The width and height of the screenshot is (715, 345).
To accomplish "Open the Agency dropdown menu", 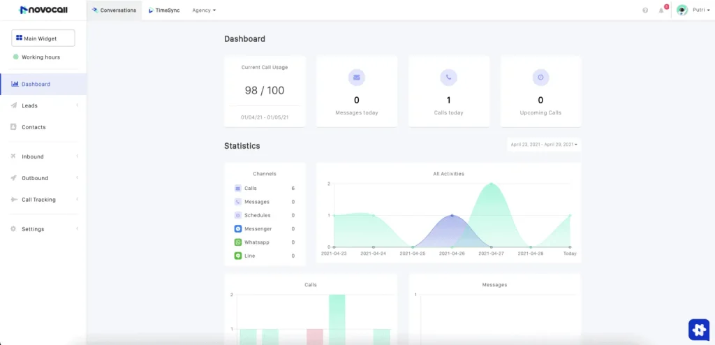I will [x=204, y=10].
